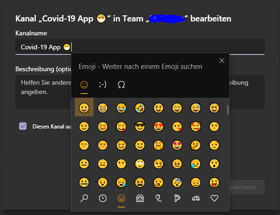Image resolution: width=280 pixels, height=215 pixels.
Task: Switch to the transport car emoji category
Action: click(196, 199)
